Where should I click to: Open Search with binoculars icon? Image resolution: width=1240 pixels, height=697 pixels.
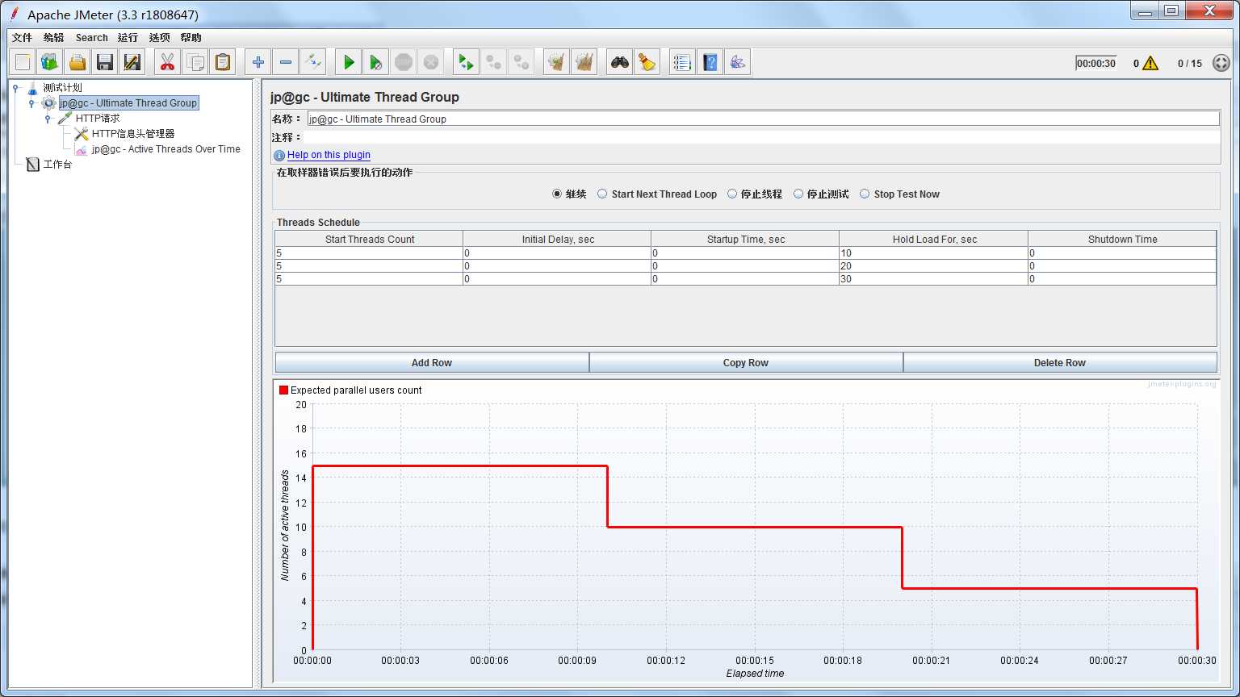[x=619, y=62]
